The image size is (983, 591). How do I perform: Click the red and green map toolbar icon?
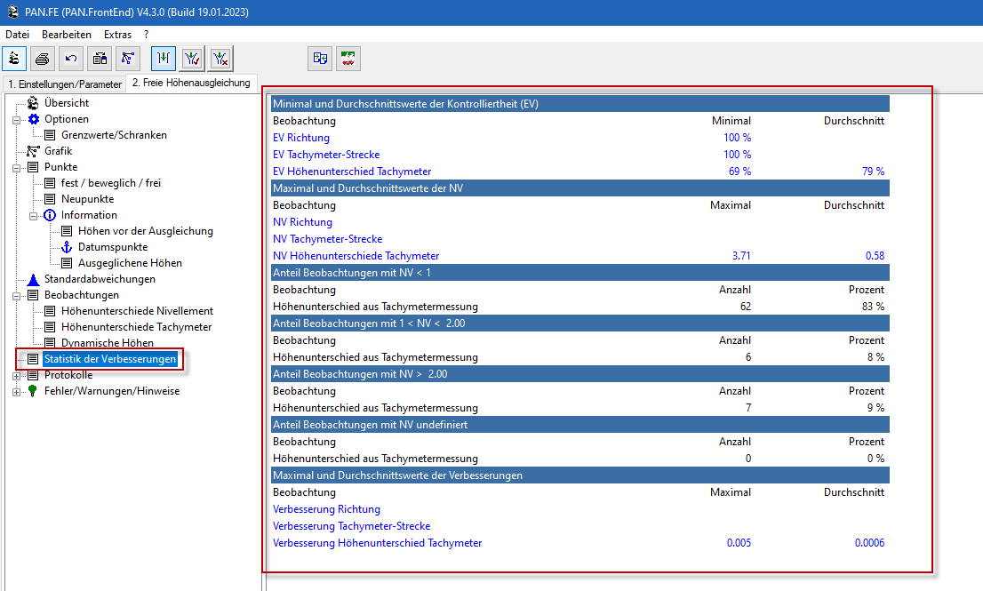(348, 59)
